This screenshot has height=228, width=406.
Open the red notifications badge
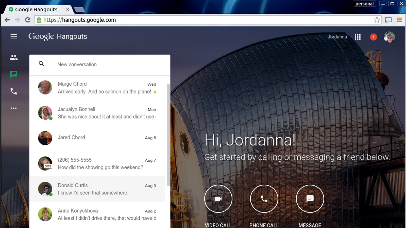pos(373,37)
